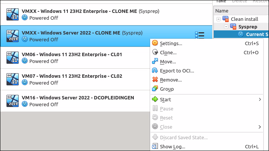
Task: Click the Clean install snapshot icon
Action: (x=226, y=19)
